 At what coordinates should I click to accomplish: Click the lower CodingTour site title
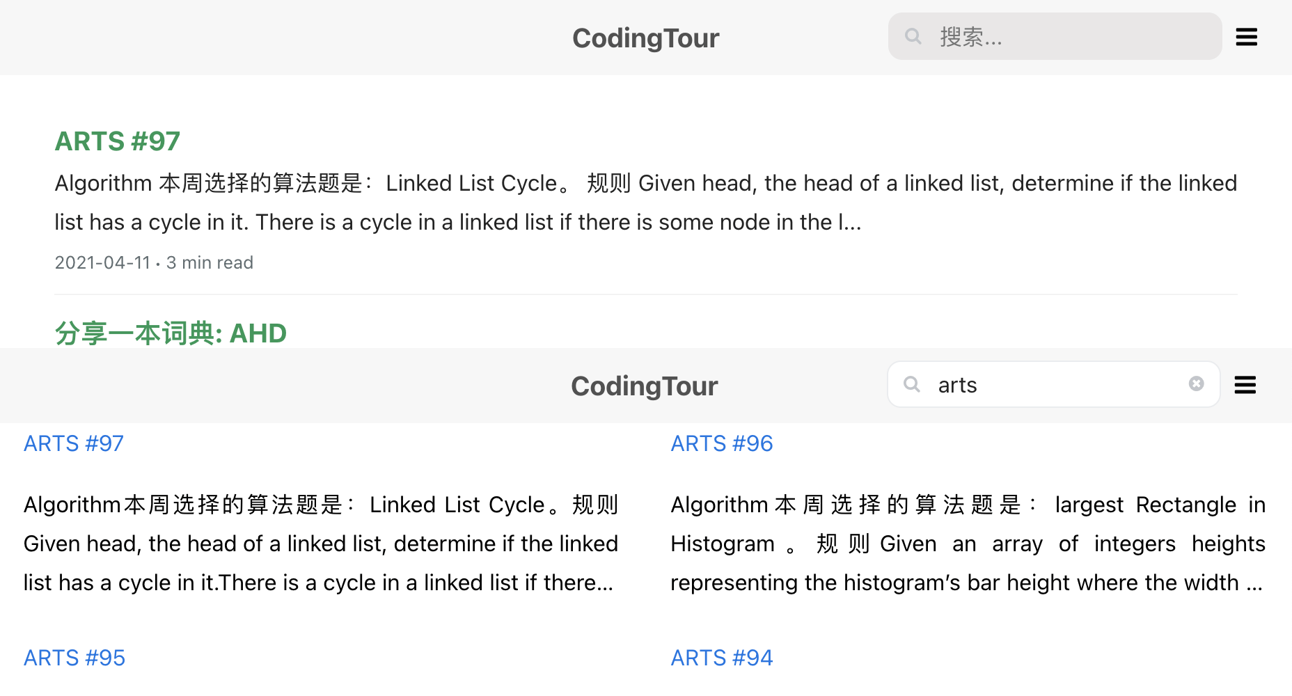click(644, 386)
